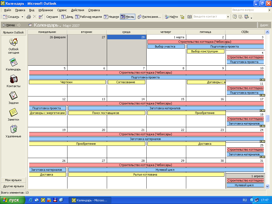
Task: Click the last quick launch icon
Action: 61,200
